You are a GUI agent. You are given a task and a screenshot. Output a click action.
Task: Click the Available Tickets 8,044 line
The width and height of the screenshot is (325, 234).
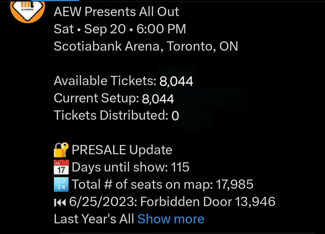pyautogui.click(x=123, y=80)
